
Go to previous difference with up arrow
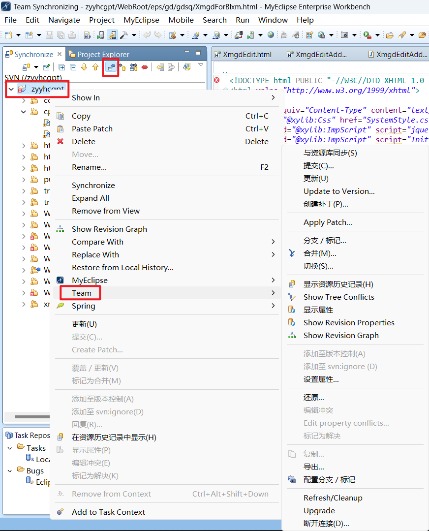tap(95, 67)
